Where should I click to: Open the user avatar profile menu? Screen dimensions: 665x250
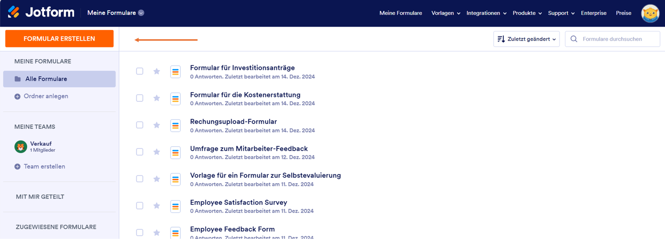650,14
